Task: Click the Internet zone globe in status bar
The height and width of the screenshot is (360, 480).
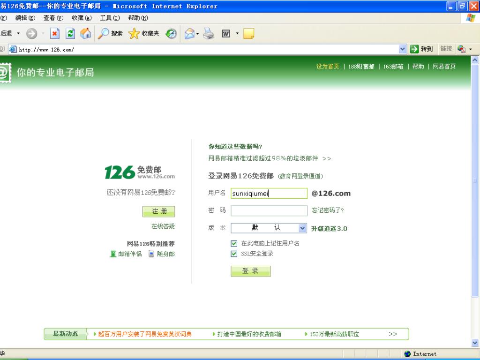Action: (x=407, y=354)
